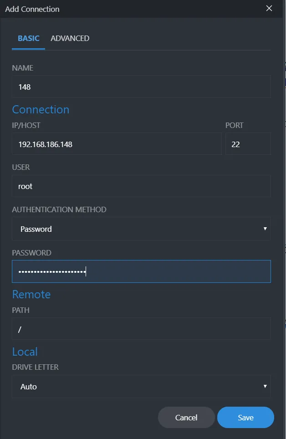Image resolution: width=286 pixels, height=439 pixels.
Task: Save the new connection
Action: tap(245, 418)
